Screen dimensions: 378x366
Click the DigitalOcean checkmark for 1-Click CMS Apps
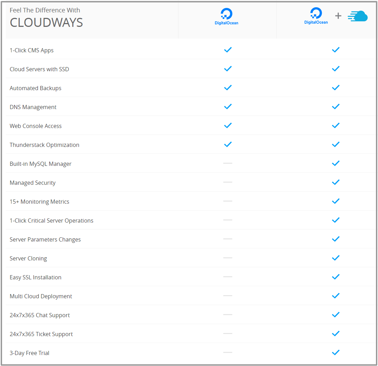click(228, 50)
